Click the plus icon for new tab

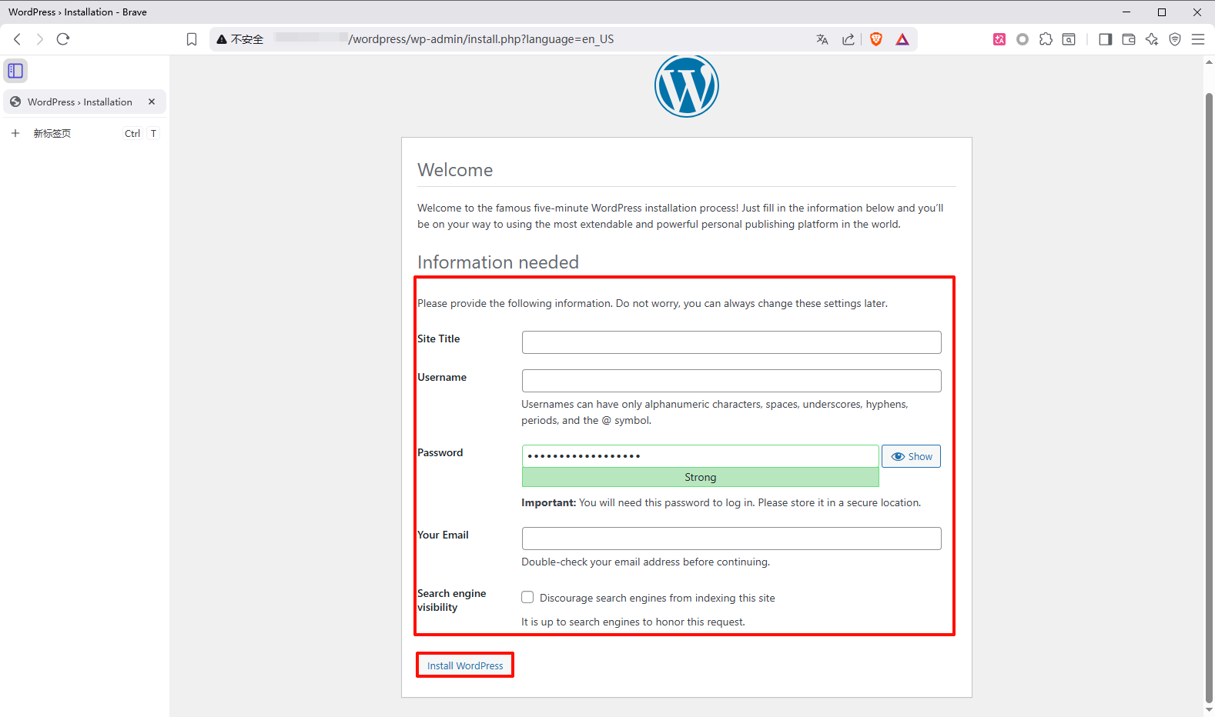point(15,133)
